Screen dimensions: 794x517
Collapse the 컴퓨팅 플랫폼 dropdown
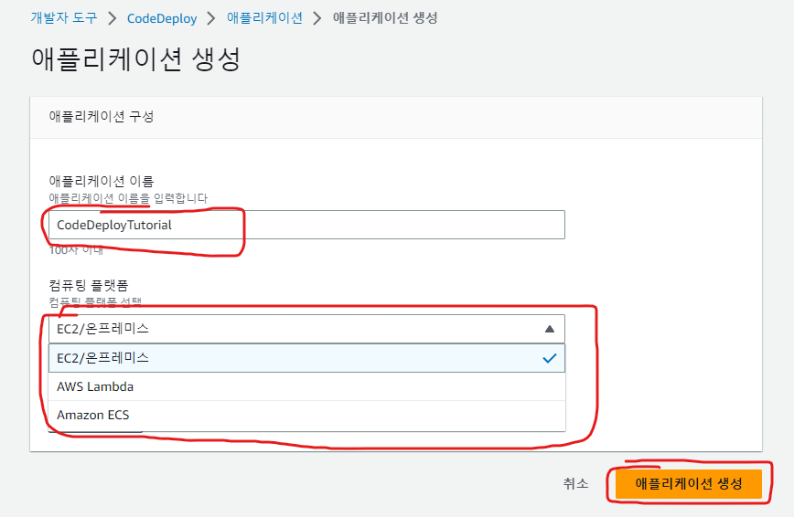[x=306, y=329]
